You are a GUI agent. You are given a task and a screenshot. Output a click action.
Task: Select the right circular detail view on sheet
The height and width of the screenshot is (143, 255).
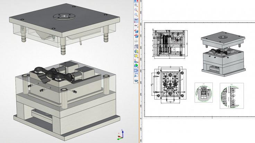232,96
